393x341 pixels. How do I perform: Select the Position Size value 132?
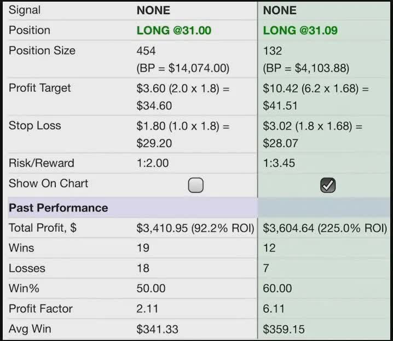click(272, 51)
